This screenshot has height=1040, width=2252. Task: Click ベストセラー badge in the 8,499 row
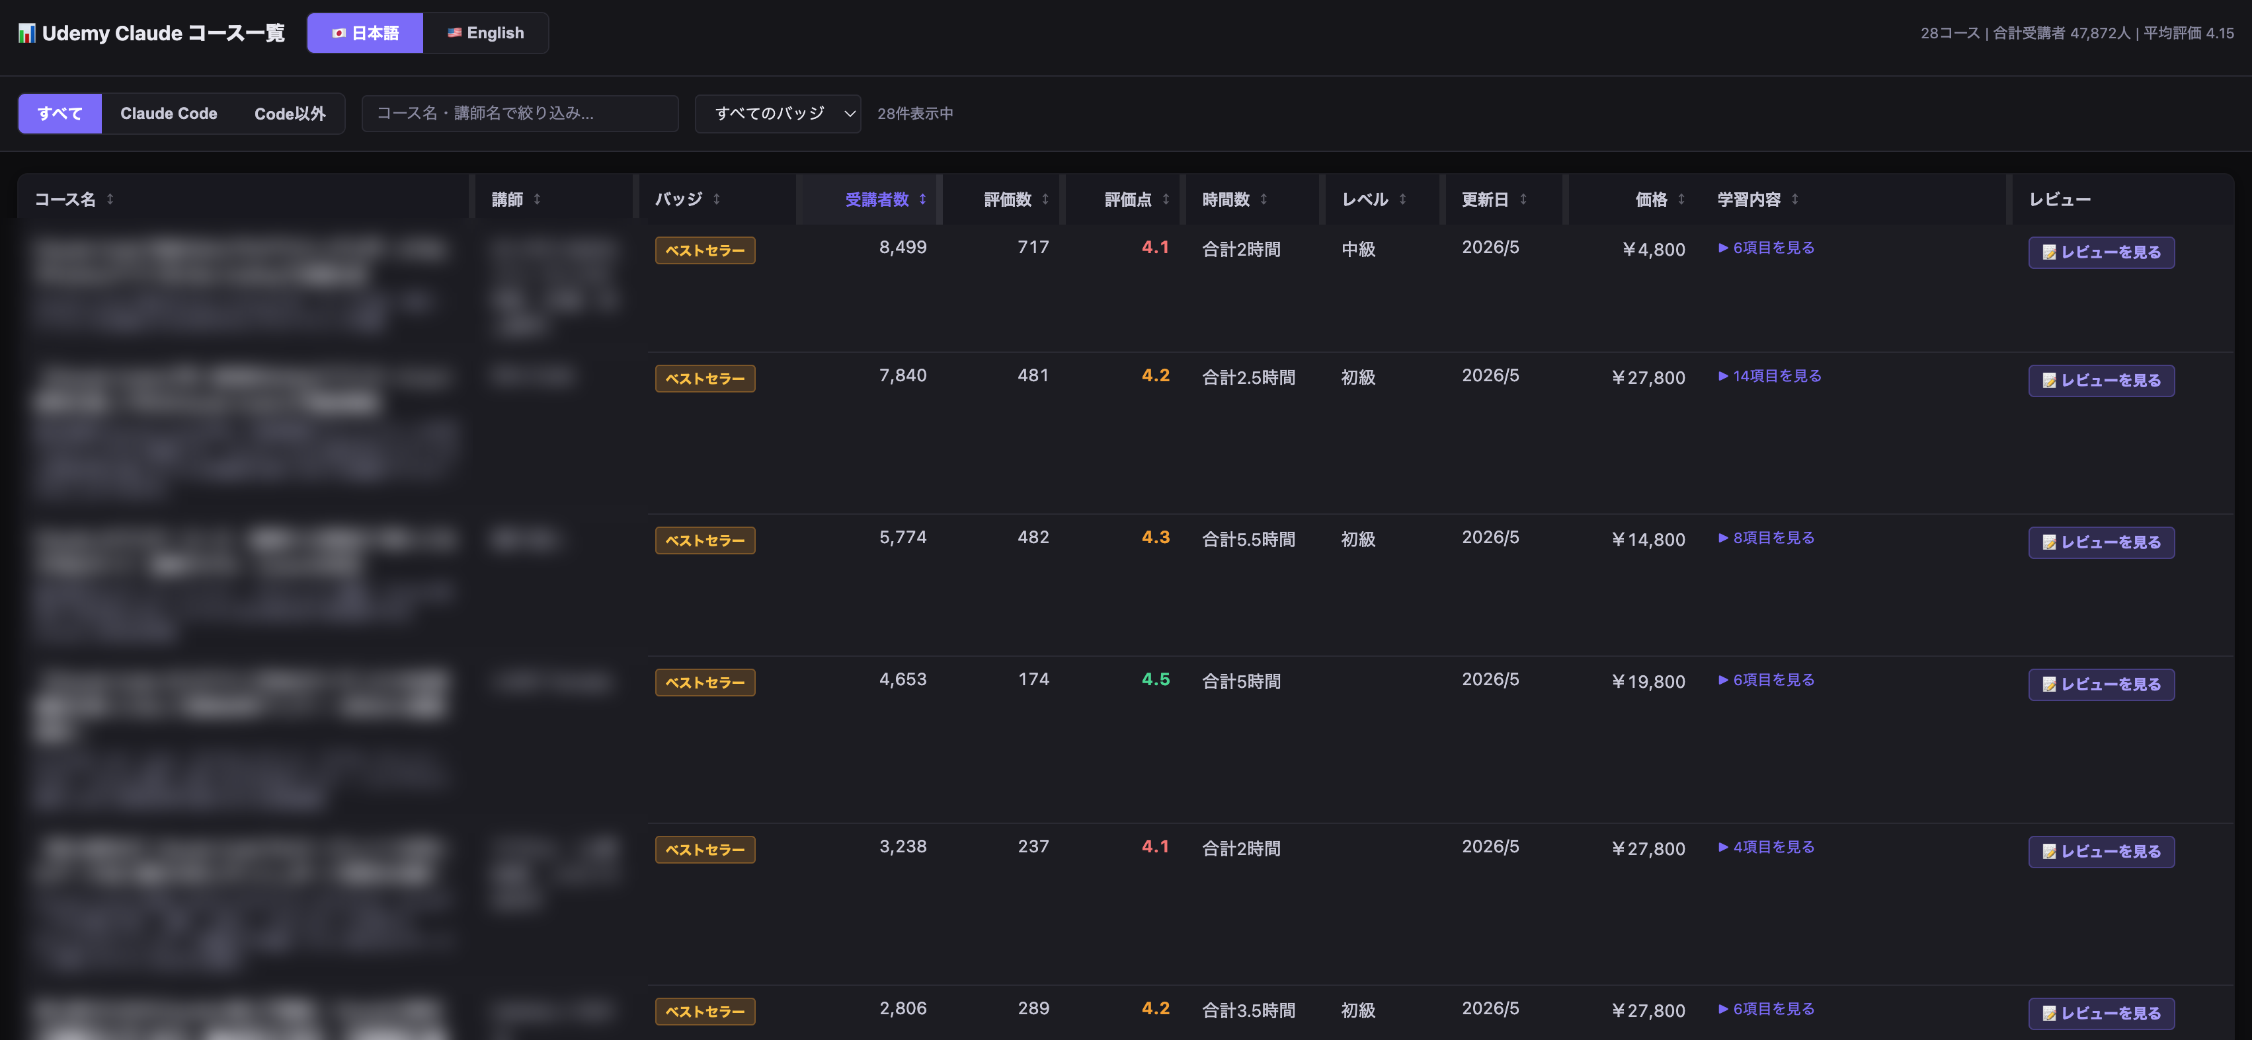pyautogui.click(x=705, y=251)
